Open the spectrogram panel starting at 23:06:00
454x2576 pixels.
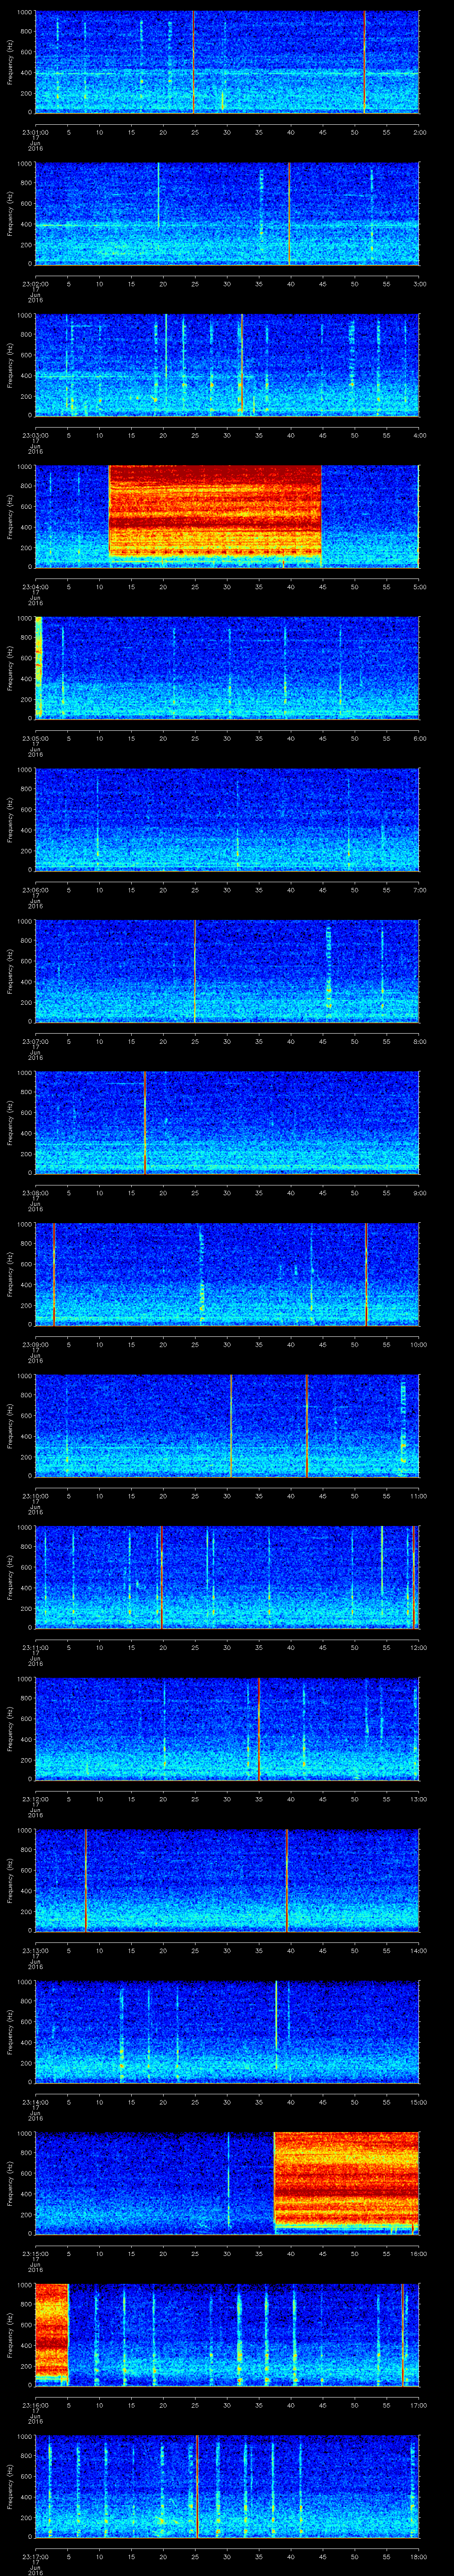[x=227, y=819]
